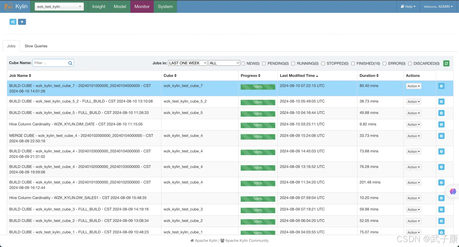This screenshot has height=247, width=459.
Task: Open details arrow for MERGE CUBE job
Action: (441, 136)
